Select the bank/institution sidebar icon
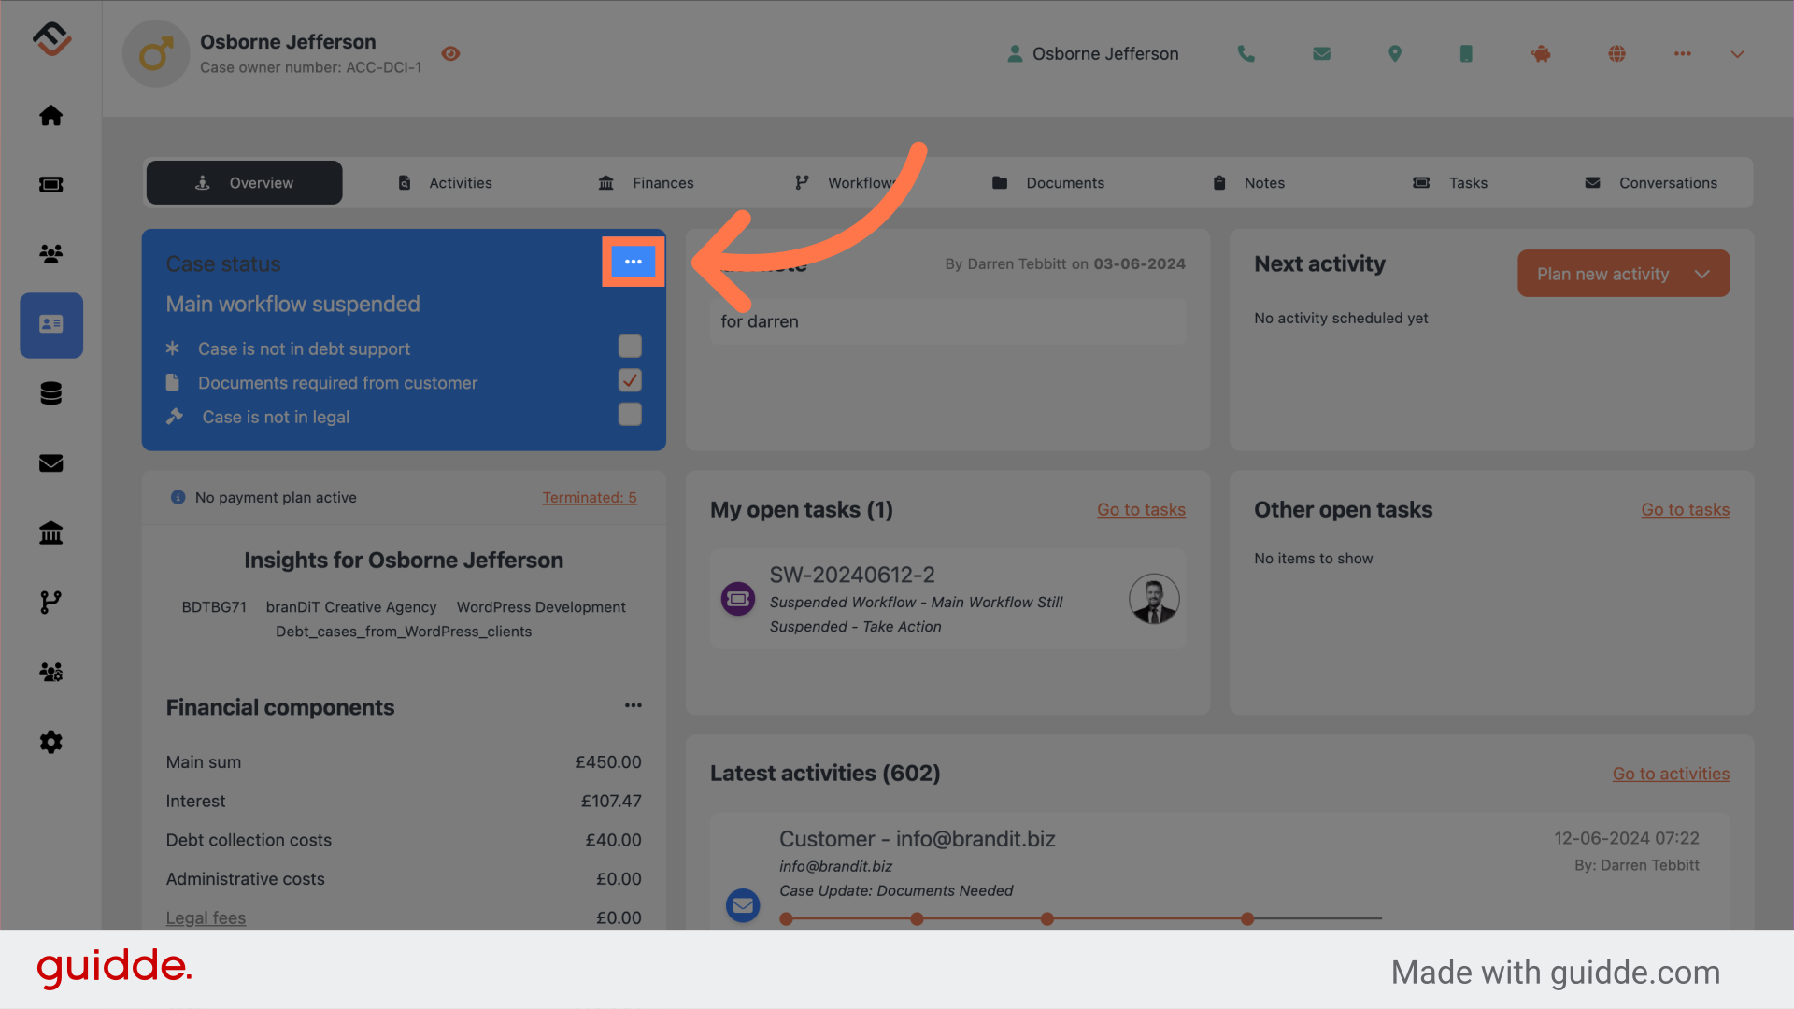This screenshot has width=1794, height=1009. point(50,533)
